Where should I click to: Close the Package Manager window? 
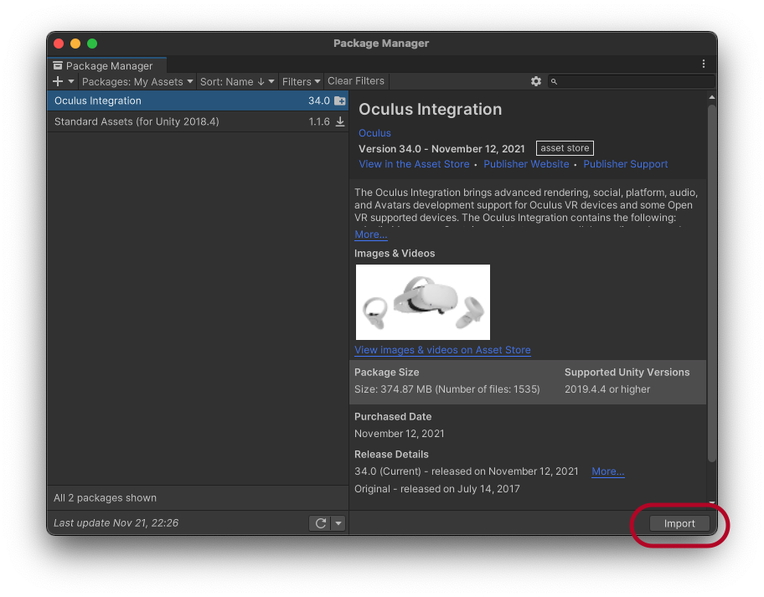[59, 44]
